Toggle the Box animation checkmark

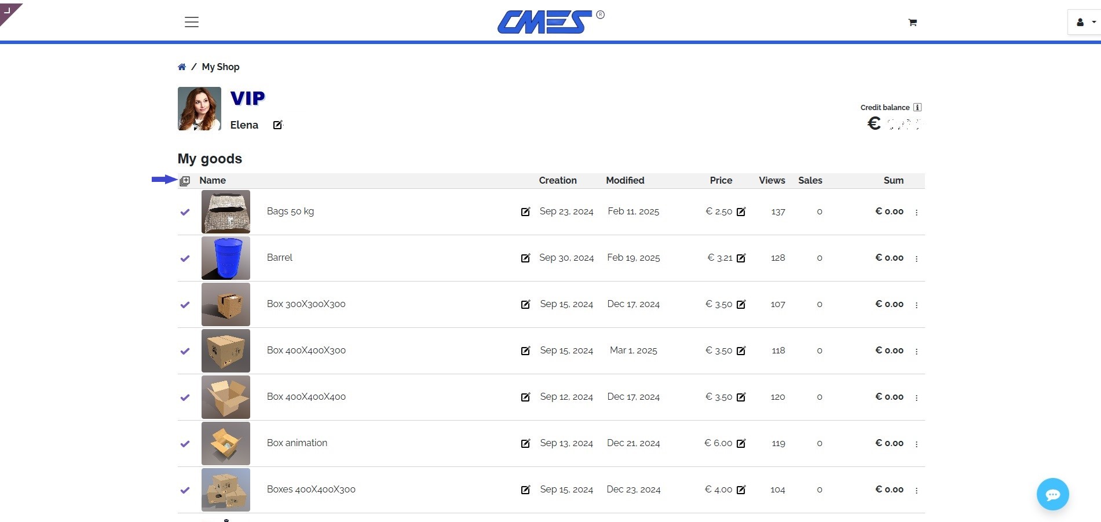(x=185, y=444)
